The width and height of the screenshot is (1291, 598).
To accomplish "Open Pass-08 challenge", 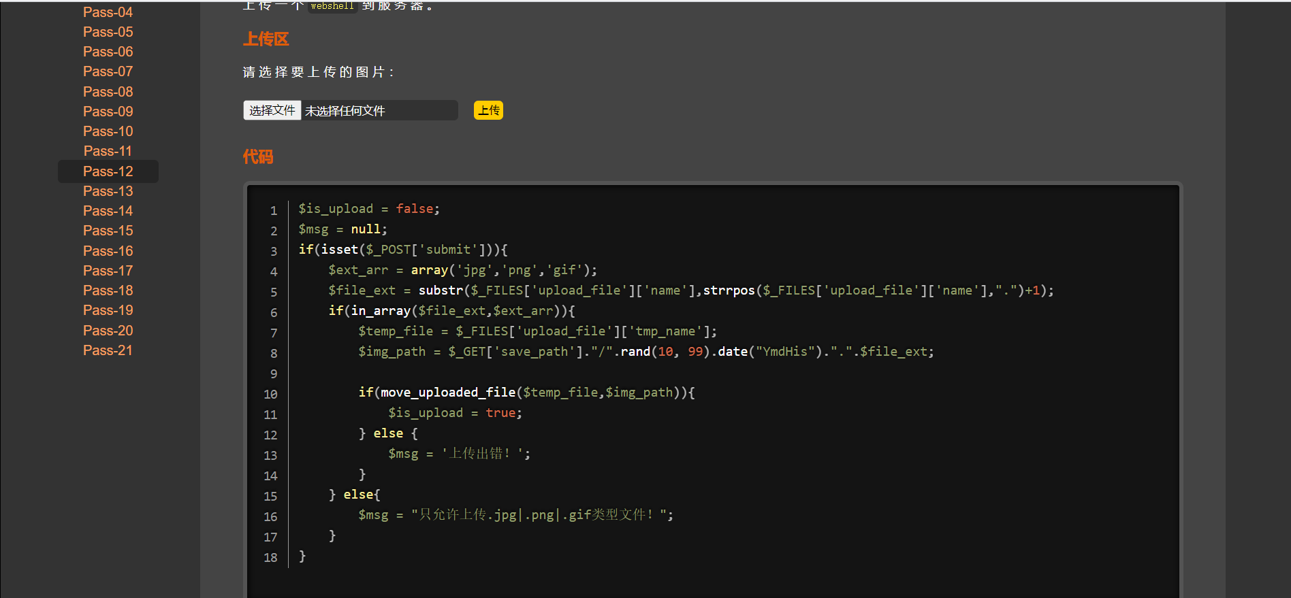I will 108,92.
